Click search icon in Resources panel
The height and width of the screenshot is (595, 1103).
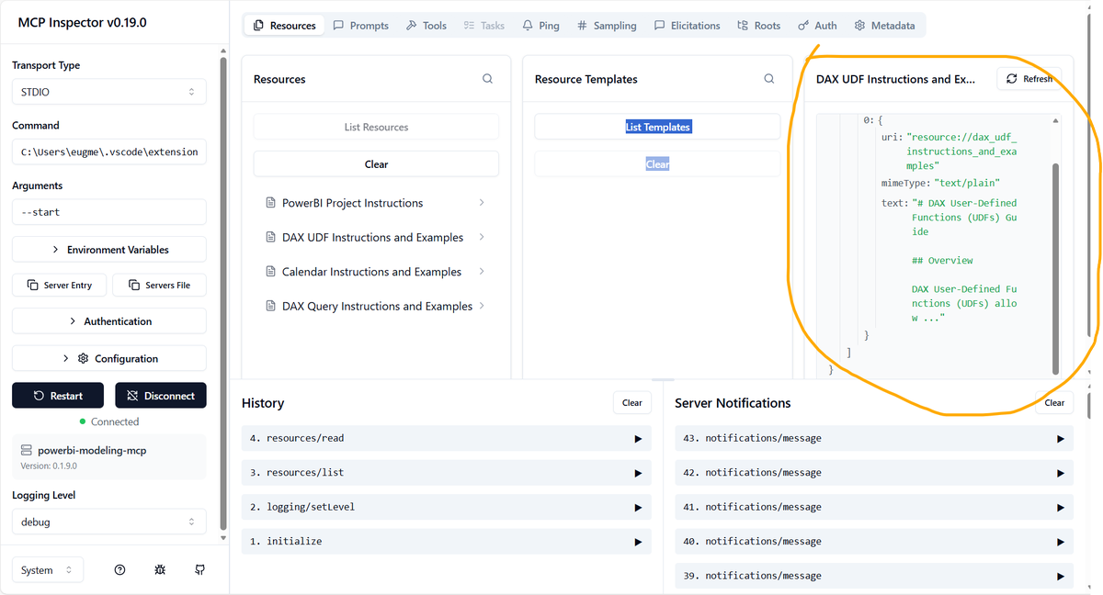click(x=487, y=79)
